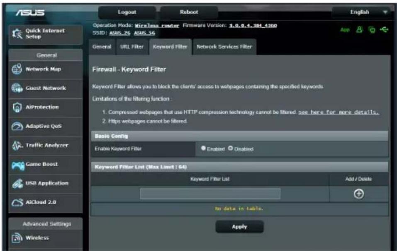The image size is (397, 251).
Task: Click the ASUS logo
Action: click(x=30, y=13)
